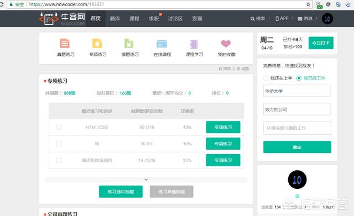Click the green extension icon
Screen dimensions: 354x216
click(319, 5)
